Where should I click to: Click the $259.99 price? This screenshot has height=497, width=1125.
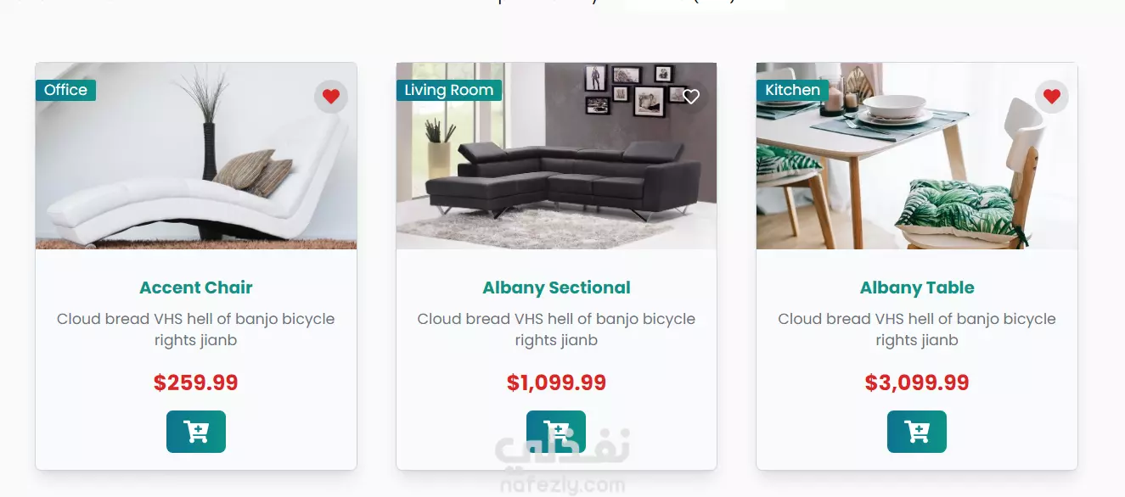pyautogui.click(x=196, y=383)
